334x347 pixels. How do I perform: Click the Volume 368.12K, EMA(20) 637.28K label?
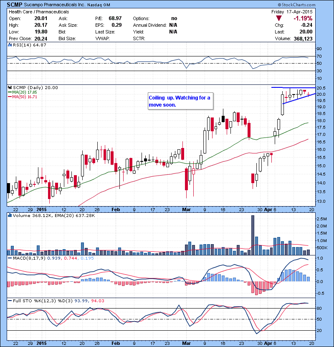coord(54,215)
